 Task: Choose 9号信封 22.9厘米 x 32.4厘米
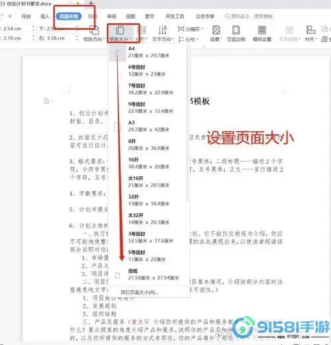[148, 108]
